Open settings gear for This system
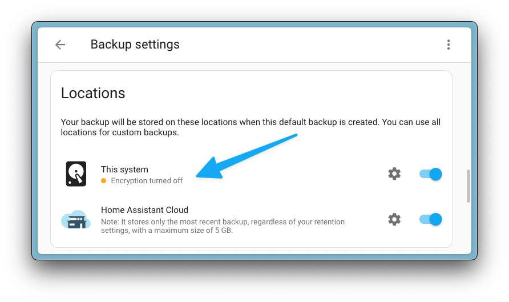Screen dimensions: 509x302 [394, 174]
